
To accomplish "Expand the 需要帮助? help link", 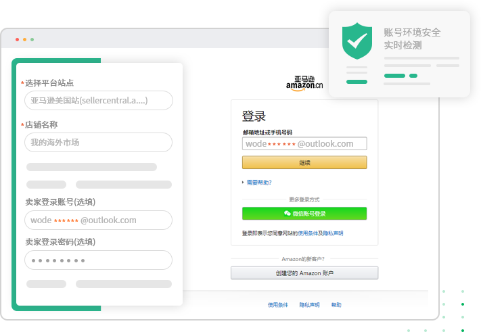I will tap(259, 183).
